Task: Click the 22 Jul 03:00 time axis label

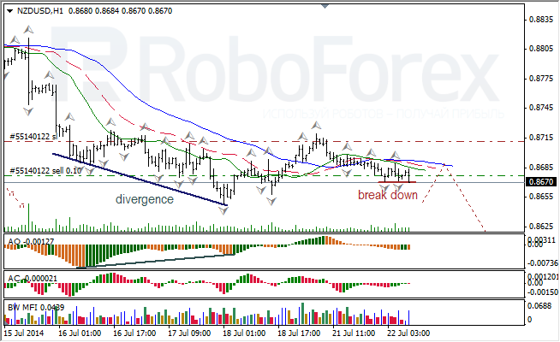Action: [409, 333]
